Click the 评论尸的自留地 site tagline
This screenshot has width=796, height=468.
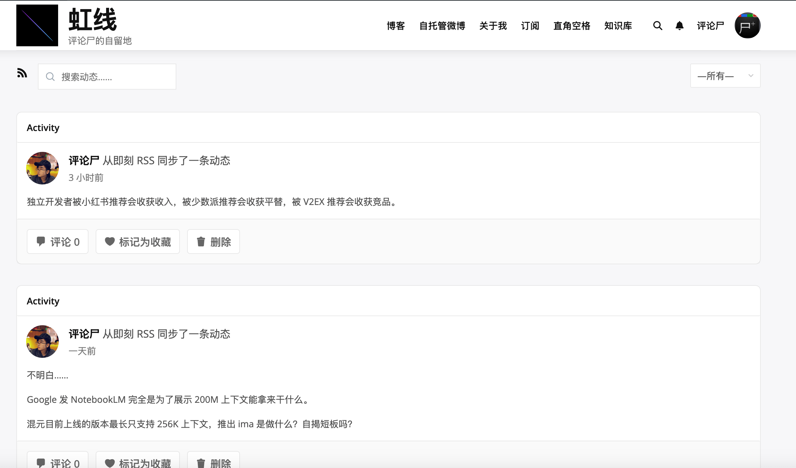[x=100, y=41]
